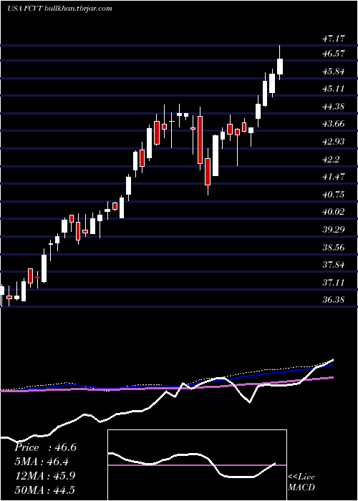Click the 'USA FCVT bullkhan.tbrjar.com' header text
The height and width of the screenshot is (501, 358).
(59, 9)
